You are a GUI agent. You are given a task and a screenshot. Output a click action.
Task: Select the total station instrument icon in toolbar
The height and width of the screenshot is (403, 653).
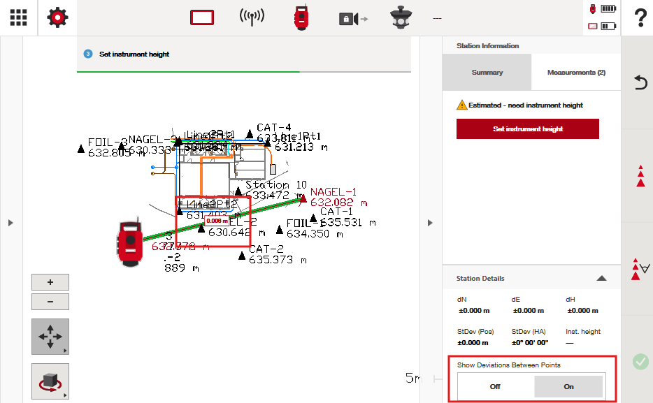[x=301, y=18]
